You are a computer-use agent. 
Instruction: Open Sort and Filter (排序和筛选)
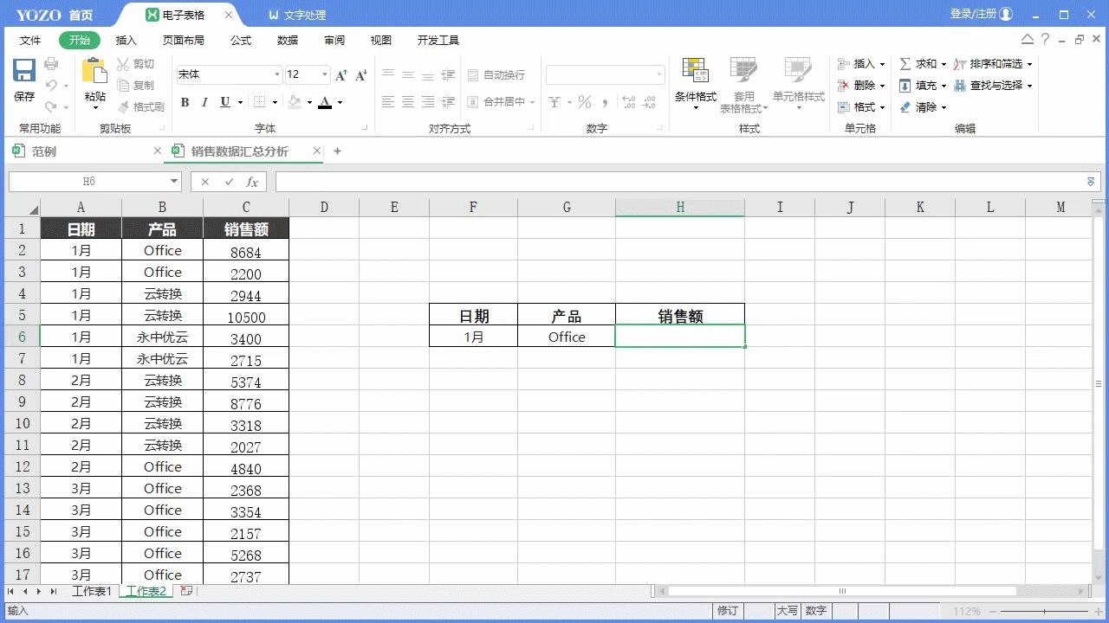959,63
